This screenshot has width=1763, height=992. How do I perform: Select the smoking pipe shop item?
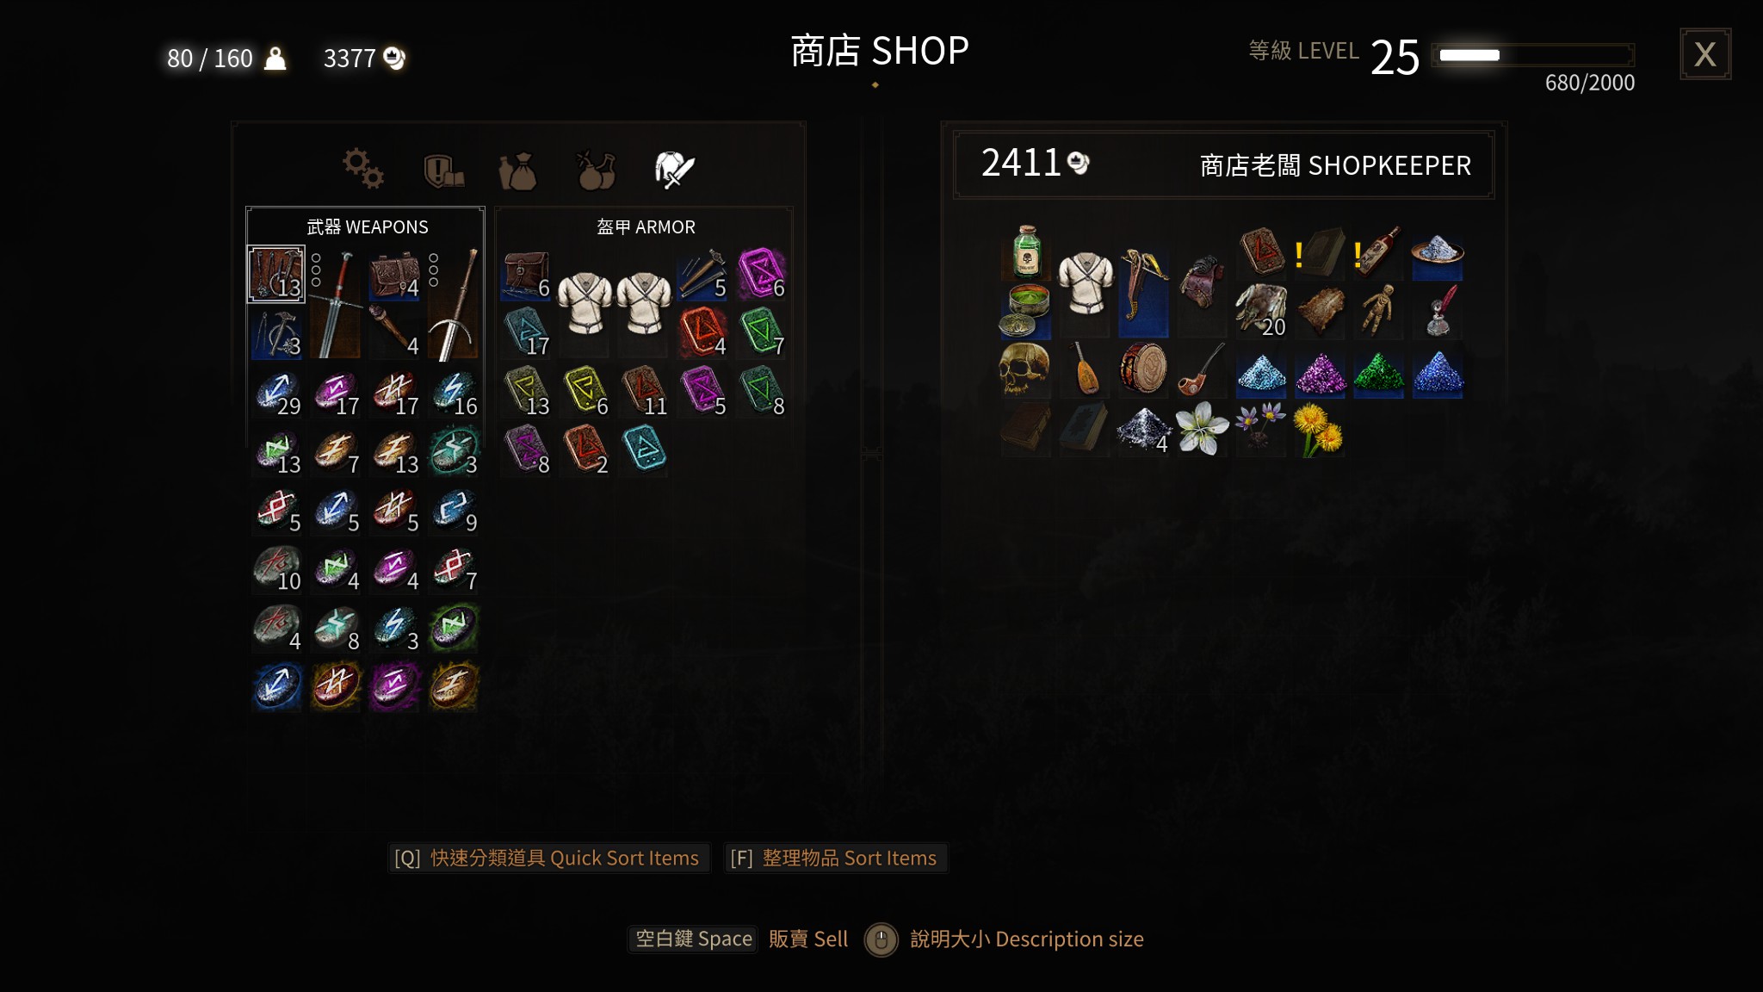click(1201, 369)
